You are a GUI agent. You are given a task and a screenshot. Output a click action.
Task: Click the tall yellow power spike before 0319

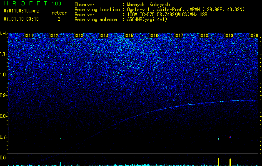[219, 162]
